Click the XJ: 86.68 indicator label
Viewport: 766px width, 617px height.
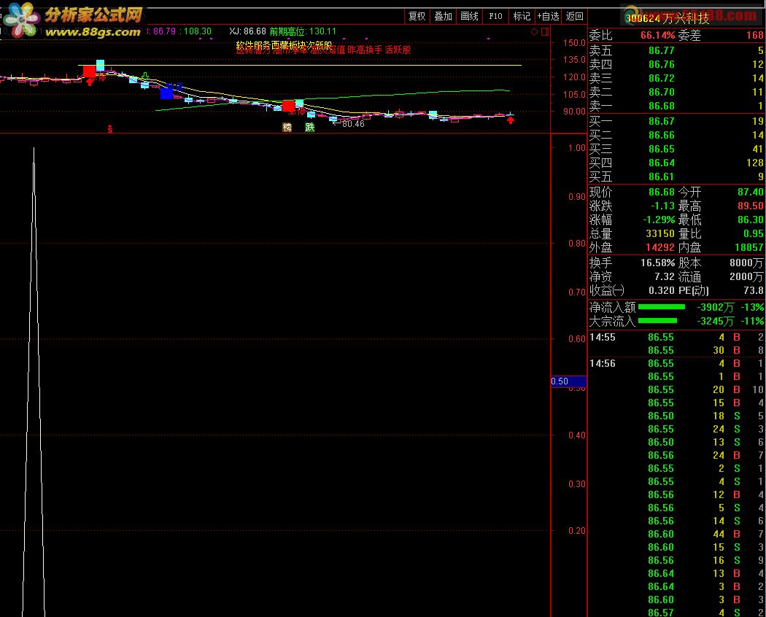click(x=248, y=32)
